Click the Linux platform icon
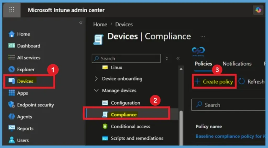The width and height of the screenshot is (268, 148). click(105, 67)
